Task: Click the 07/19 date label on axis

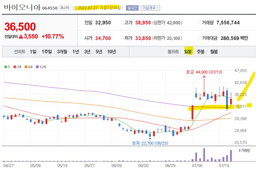Action: tap(224, 166)
